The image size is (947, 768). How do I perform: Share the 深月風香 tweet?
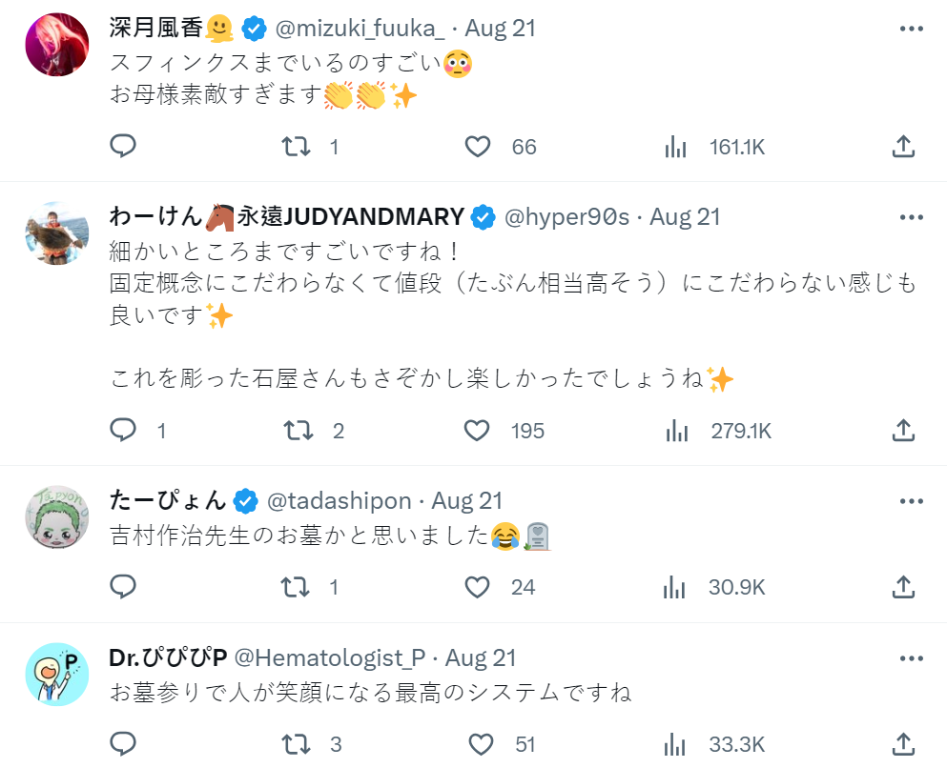(903, 147)
